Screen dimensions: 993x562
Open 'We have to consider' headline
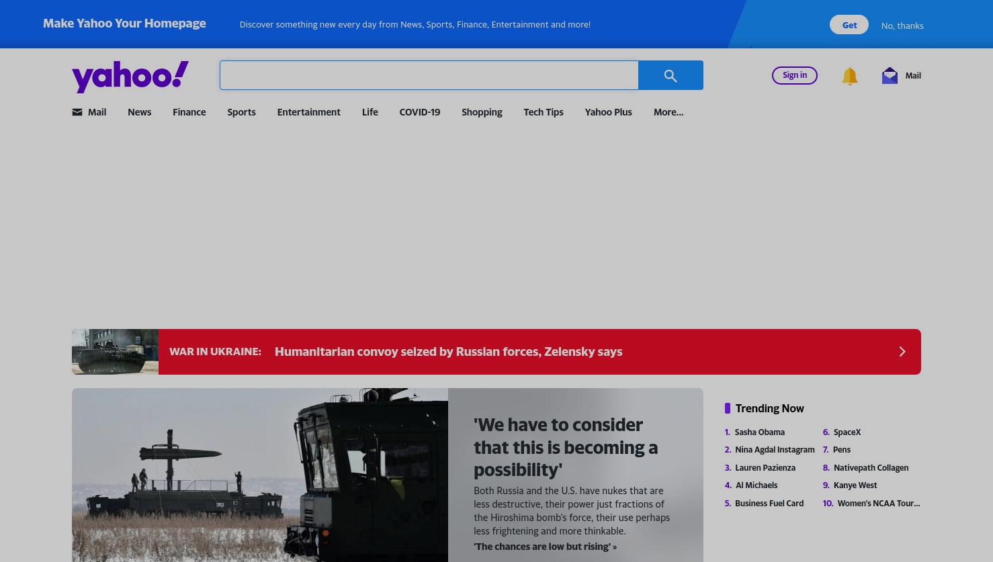tap(566, 447)
